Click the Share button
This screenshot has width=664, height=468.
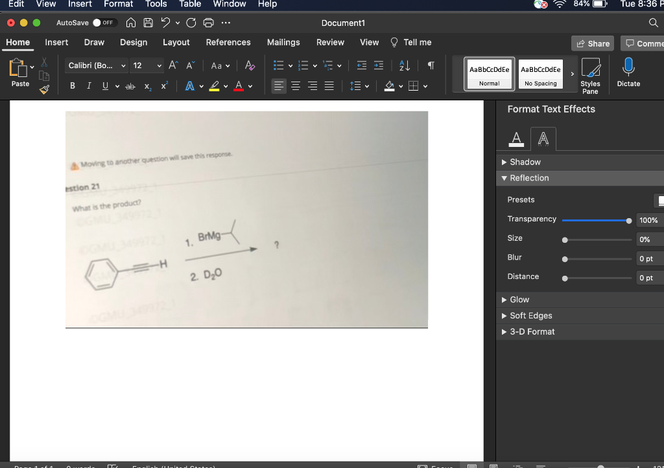click(x=591, y=42)
